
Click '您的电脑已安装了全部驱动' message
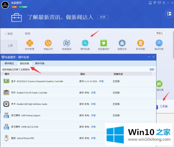tap(16, 70)
